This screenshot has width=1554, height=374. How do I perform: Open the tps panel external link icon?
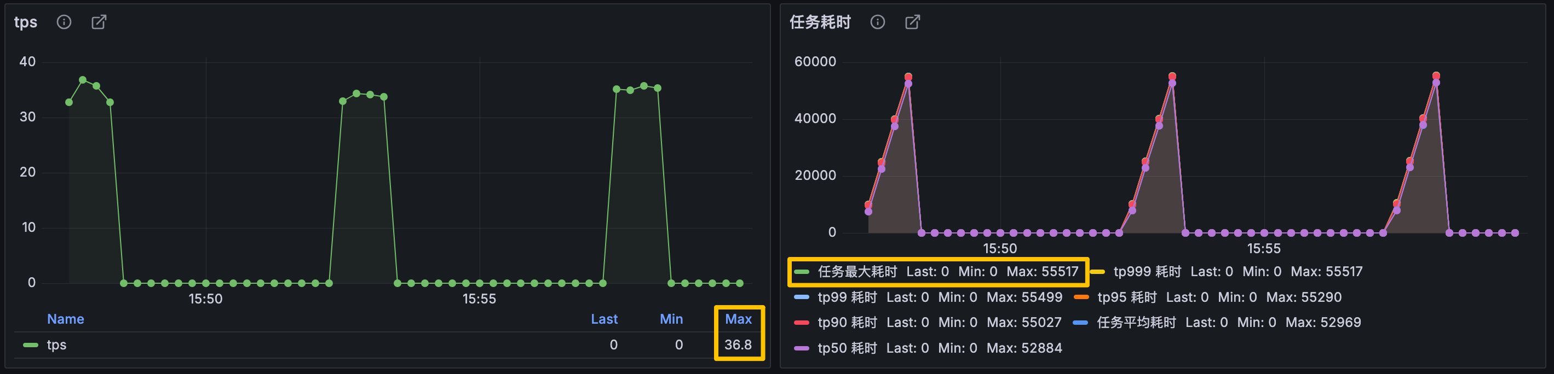(99, 22)
